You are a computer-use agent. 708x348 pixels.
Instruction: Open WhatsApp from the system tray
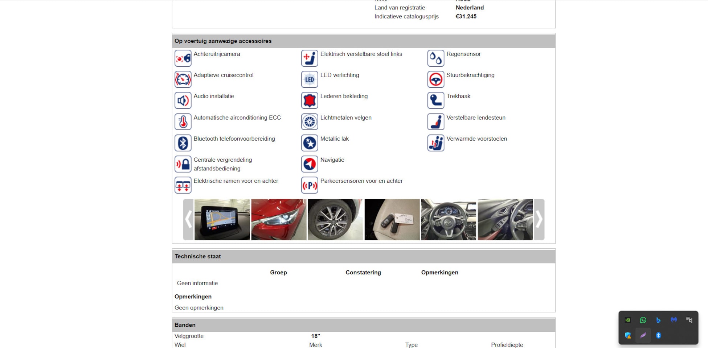(643, 320)
